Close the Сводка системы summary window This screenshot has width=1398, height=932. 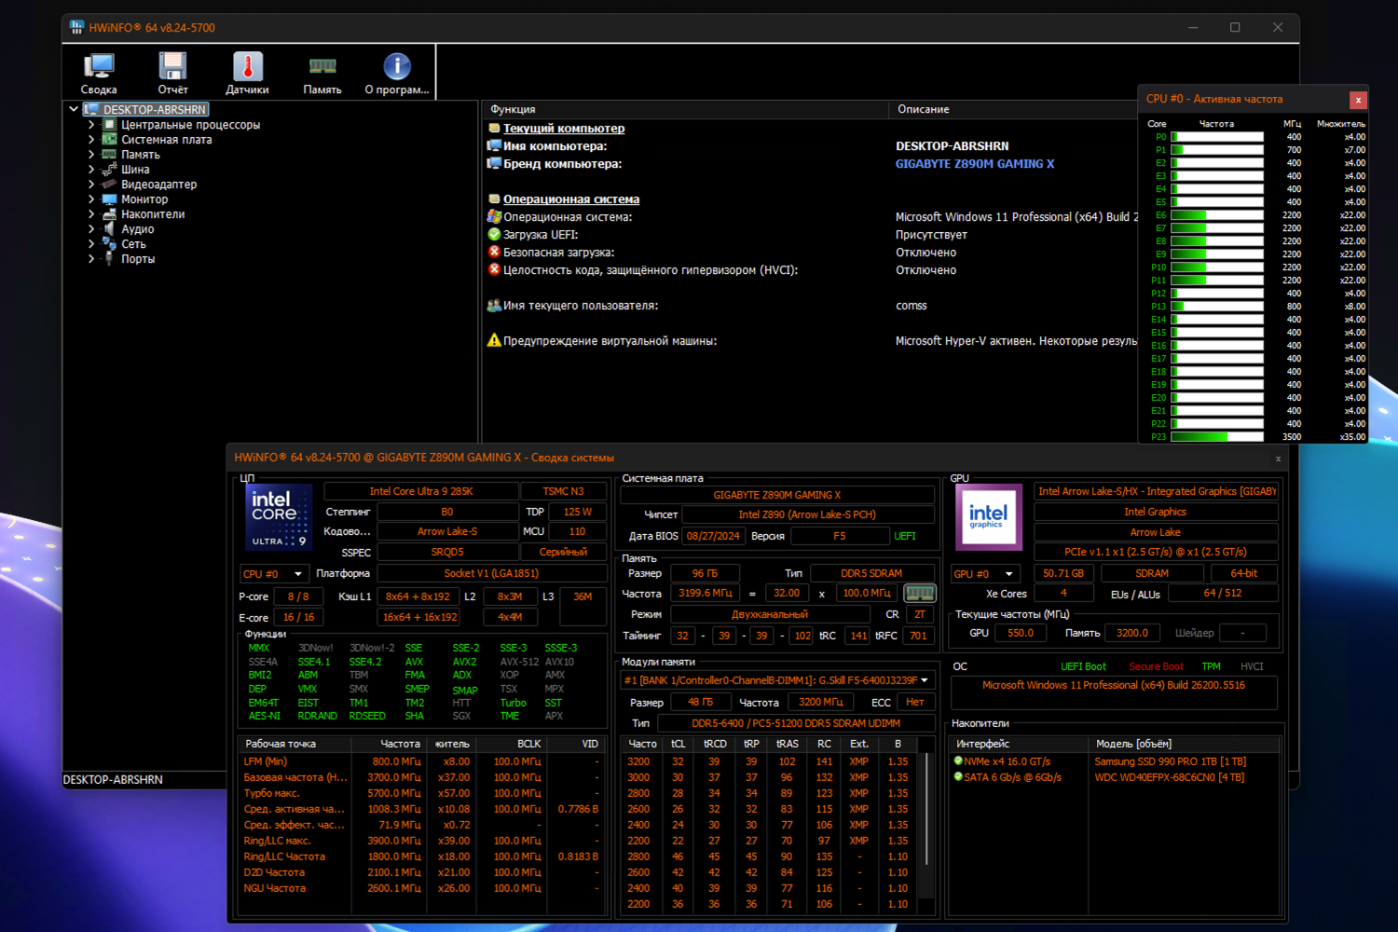click(x=1278, y=459)
